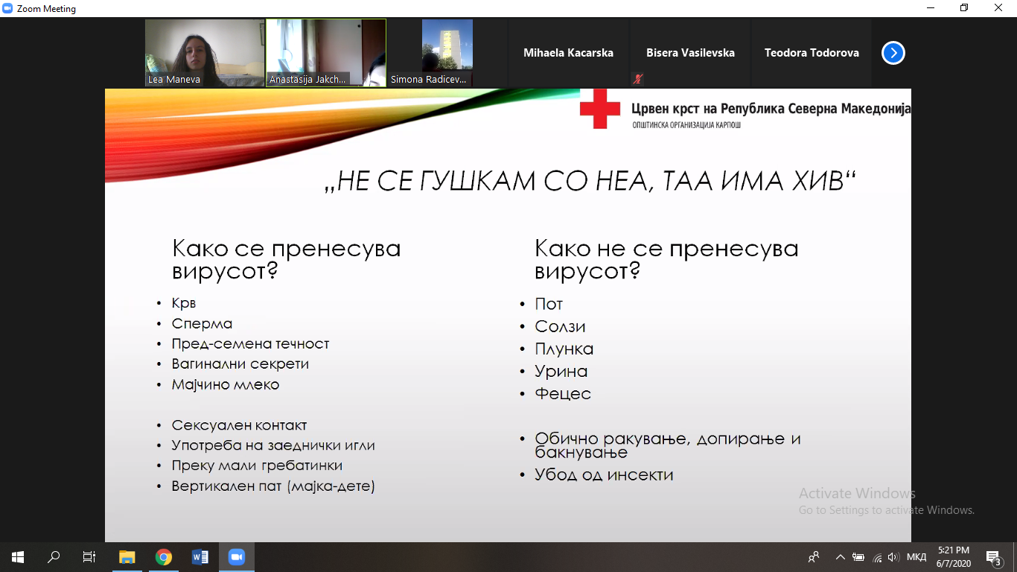Open the People icon in system tray
This screenshot has height=572, width=1017.
(814, 557)
